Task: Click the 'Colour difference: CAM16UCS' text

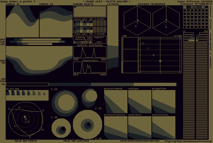Action: [195, 1]
